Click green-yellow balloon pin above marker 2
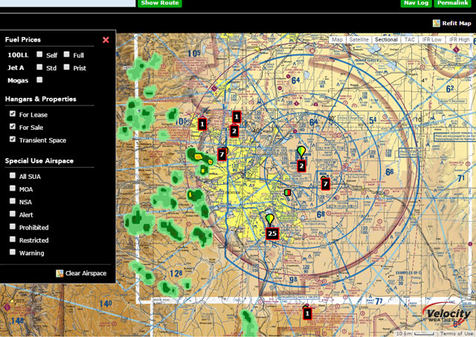 (x=301, y=151)
